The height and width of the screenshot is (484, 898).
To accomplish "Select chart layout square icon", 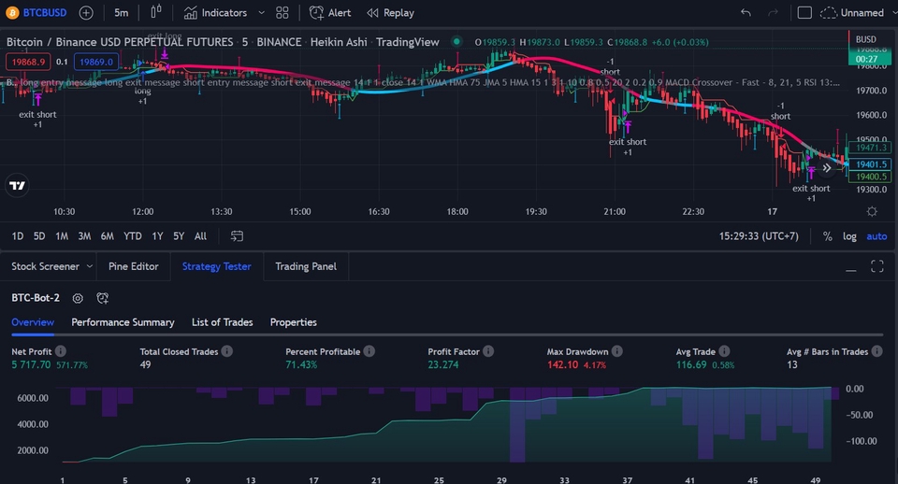I will point(804,12).
